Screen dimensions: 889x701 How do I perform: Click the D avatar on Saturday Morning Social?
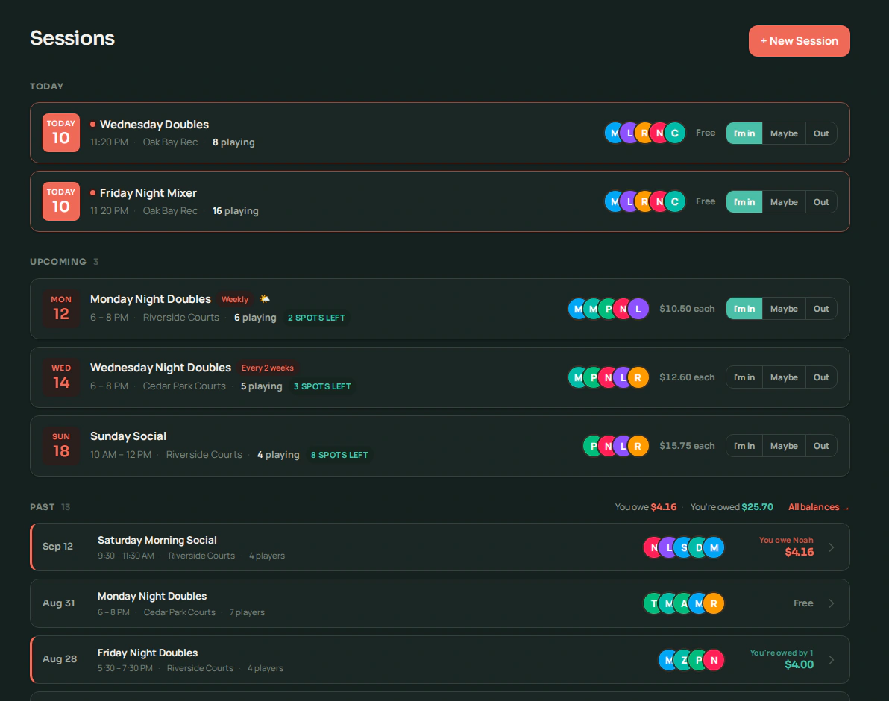pyautogui.click(x=697, y=547)
